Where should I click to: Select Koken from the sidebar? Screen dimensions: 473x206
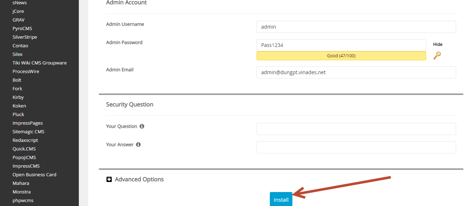click(19, 106)
